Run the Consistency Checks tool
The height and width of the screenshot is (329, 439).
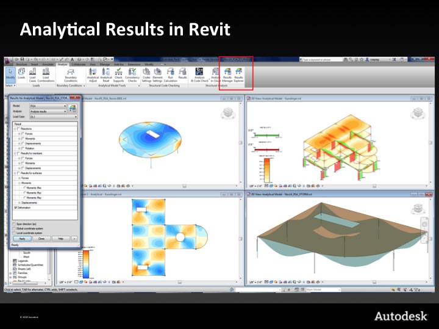132,75
